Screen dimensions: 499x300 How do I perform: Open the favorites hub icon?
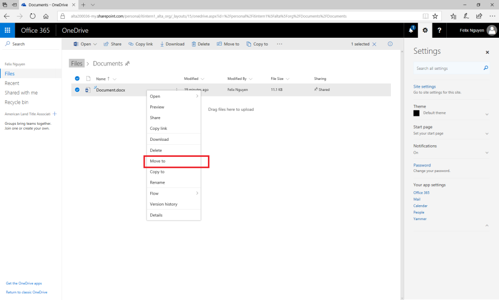pyautogui.click(x=454, y=16)
